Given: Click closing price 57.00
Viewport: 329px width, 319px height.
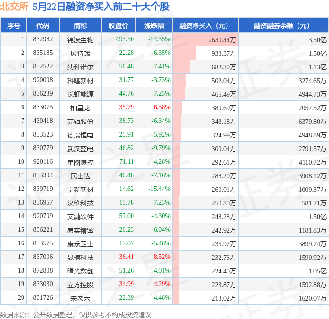Looking at the screenshot, I should point(126,216).
